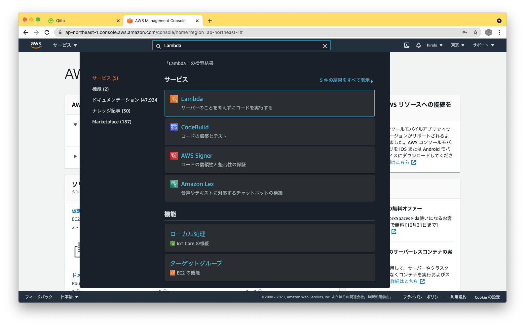Open the 日本語 language selector

click(70, 297)
